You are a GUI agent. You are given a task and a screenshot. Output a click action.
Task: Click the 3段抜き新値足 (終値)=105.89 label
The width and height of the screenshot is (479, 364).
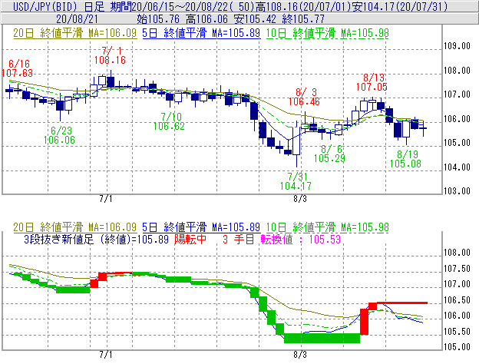96,240
